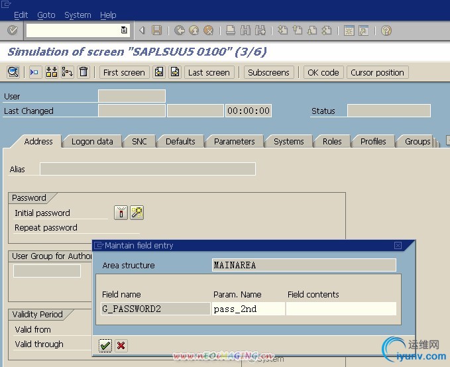Click the SAP window menu icon at top-left
450x367 pixels.
click(x=6, y=4)
